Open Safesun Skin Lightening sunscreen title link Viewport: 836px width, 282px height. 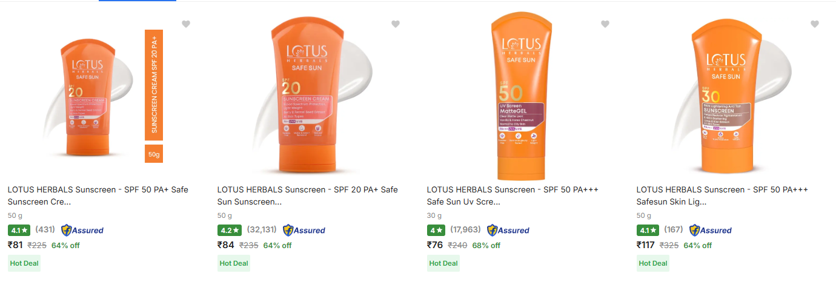pos(722,195)
